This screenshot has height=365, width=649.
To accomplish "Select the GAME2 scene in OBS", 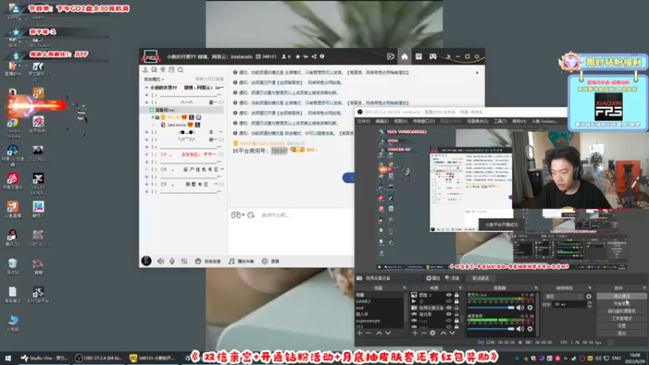I will click(380, 301).
